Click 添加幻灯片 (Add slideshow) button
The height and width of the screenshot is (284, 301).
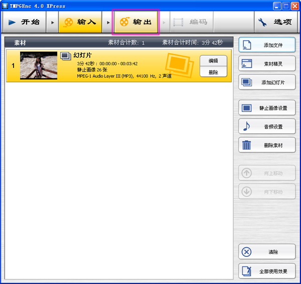click(x=267, y=82)
